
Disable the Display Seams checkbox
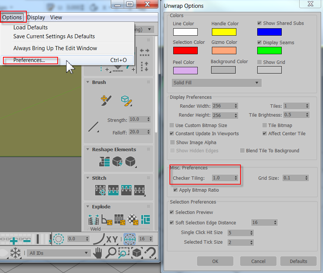(x=259, y=43)
